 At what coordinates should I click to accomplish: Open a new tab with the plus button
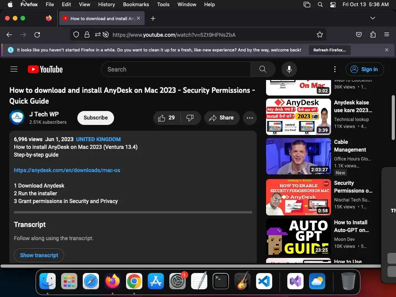pos(153,19)
